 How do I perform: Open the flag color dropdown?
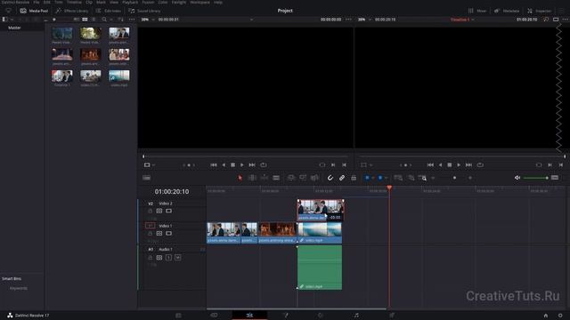tap(372, 178)
